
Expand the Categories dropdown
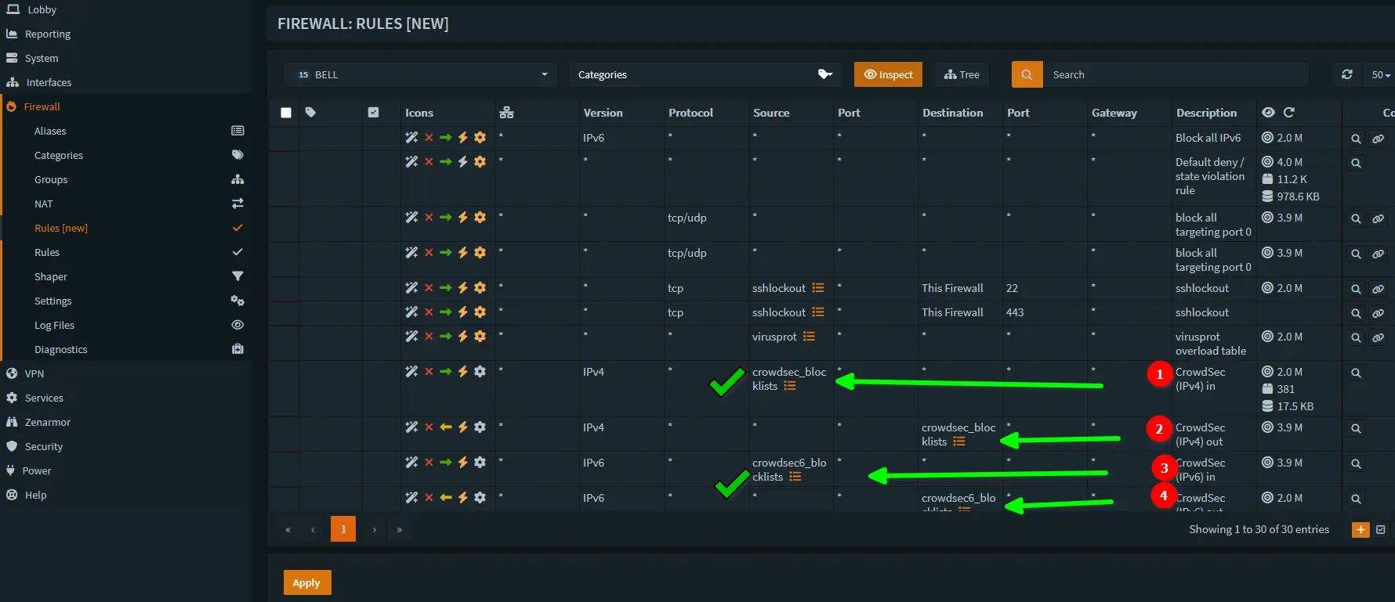tap(705, 74)
